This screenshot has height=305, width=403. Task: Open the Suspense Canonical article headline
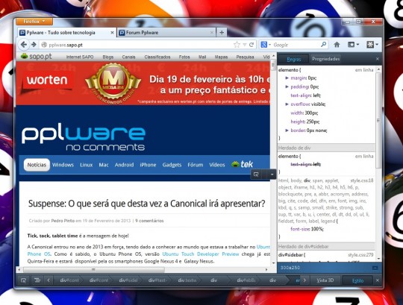[146, 204]
